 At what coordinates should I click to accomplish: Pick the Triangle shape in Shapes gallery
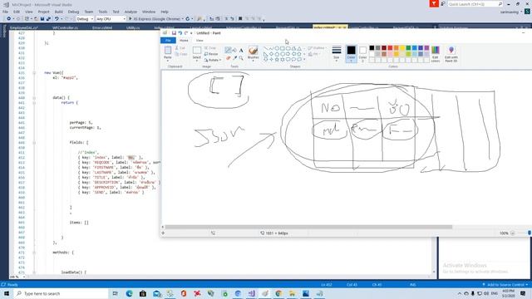pos(299,48)
